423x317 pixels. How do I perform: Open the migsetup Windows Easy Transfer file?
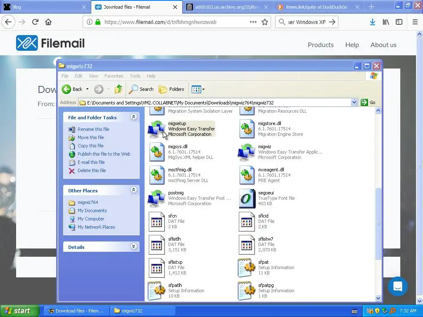(x=181, y=129)
